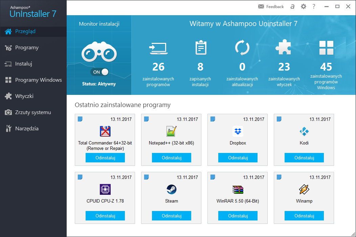Uninstall WinRAR 5.50 (64-Bit)
356x237 pixels.
pos(238,216)
